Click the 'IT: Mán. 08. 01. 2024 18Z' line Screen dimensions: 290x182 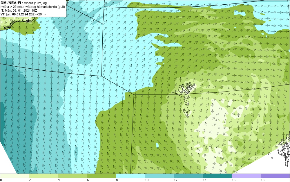point(19,10)
